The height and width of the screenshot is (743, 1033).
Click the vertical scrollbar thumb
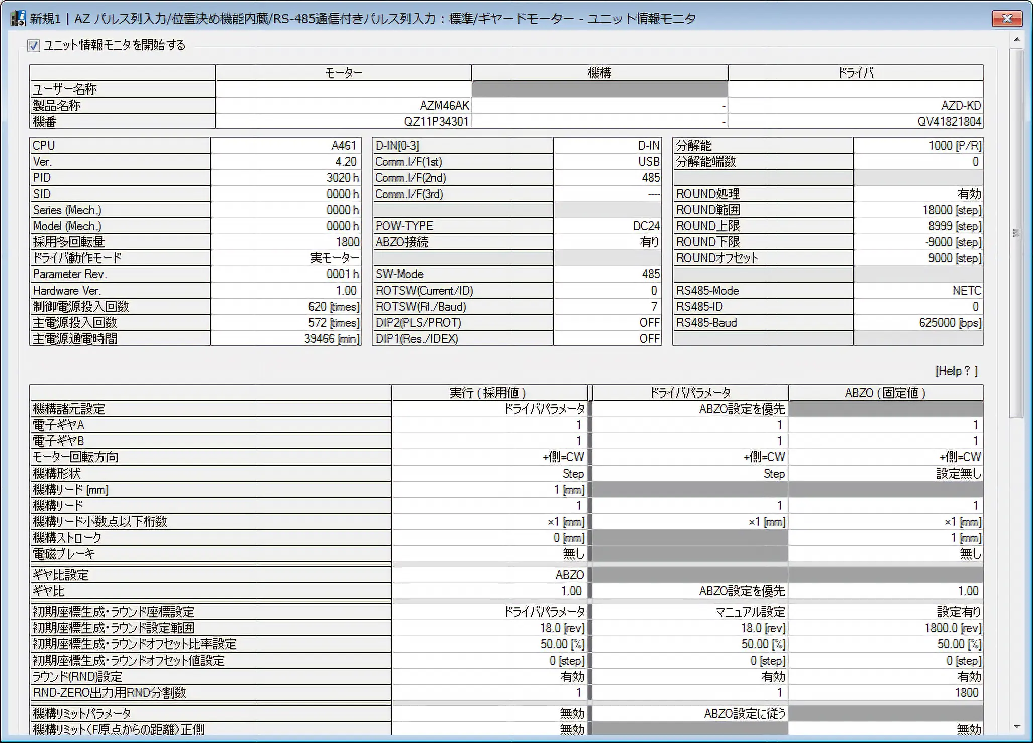click(x=1016, y=233)
